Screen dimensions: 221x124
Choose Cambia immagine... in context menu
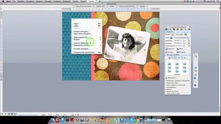point(87,32)
